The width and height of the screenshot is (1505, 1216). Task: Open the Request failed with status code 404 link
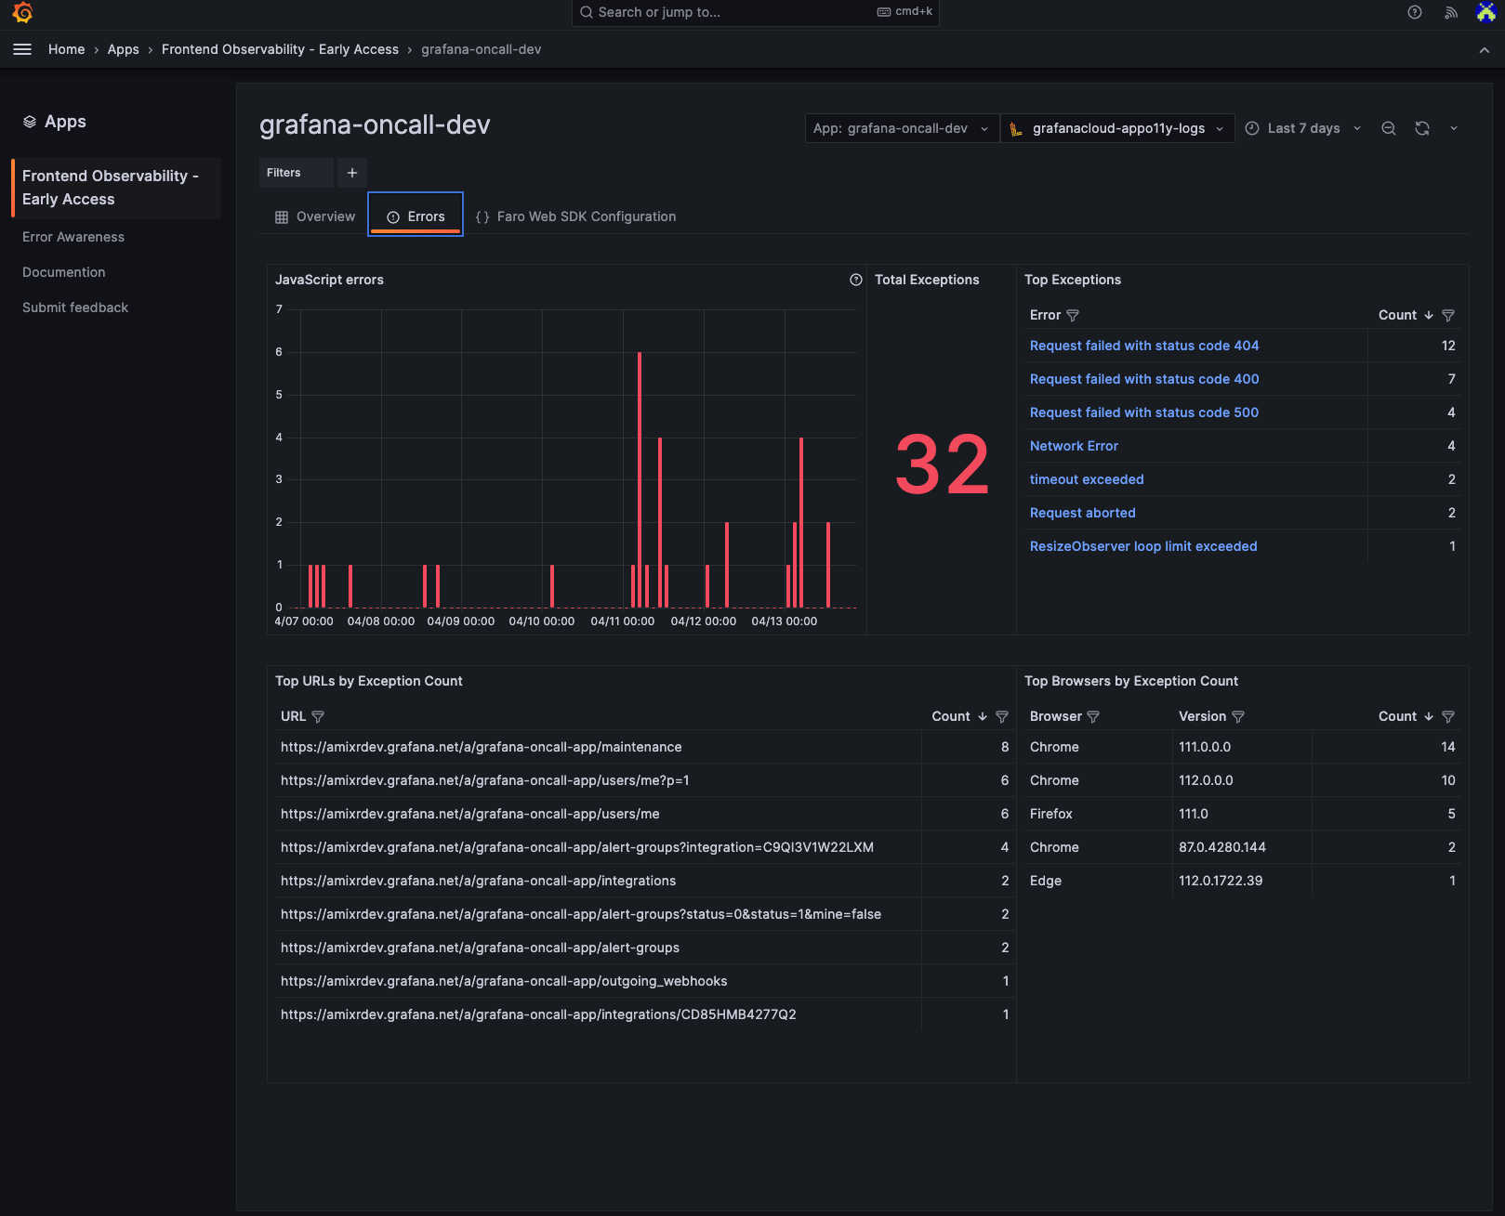pyautogui.click(x=1144, y=346)
